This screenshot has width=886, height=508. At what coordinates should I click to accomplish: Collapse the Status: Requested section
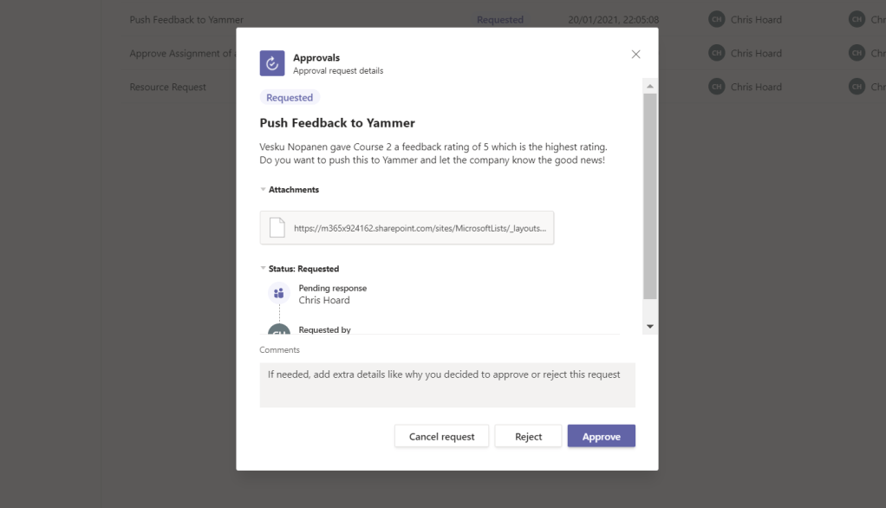tap(264, 269)
